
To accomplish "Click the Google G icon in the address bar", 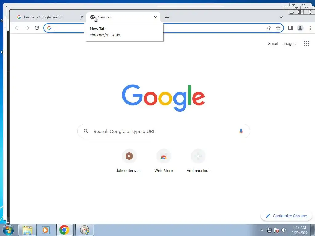I will pyautogui.click(x=49, y=28).
